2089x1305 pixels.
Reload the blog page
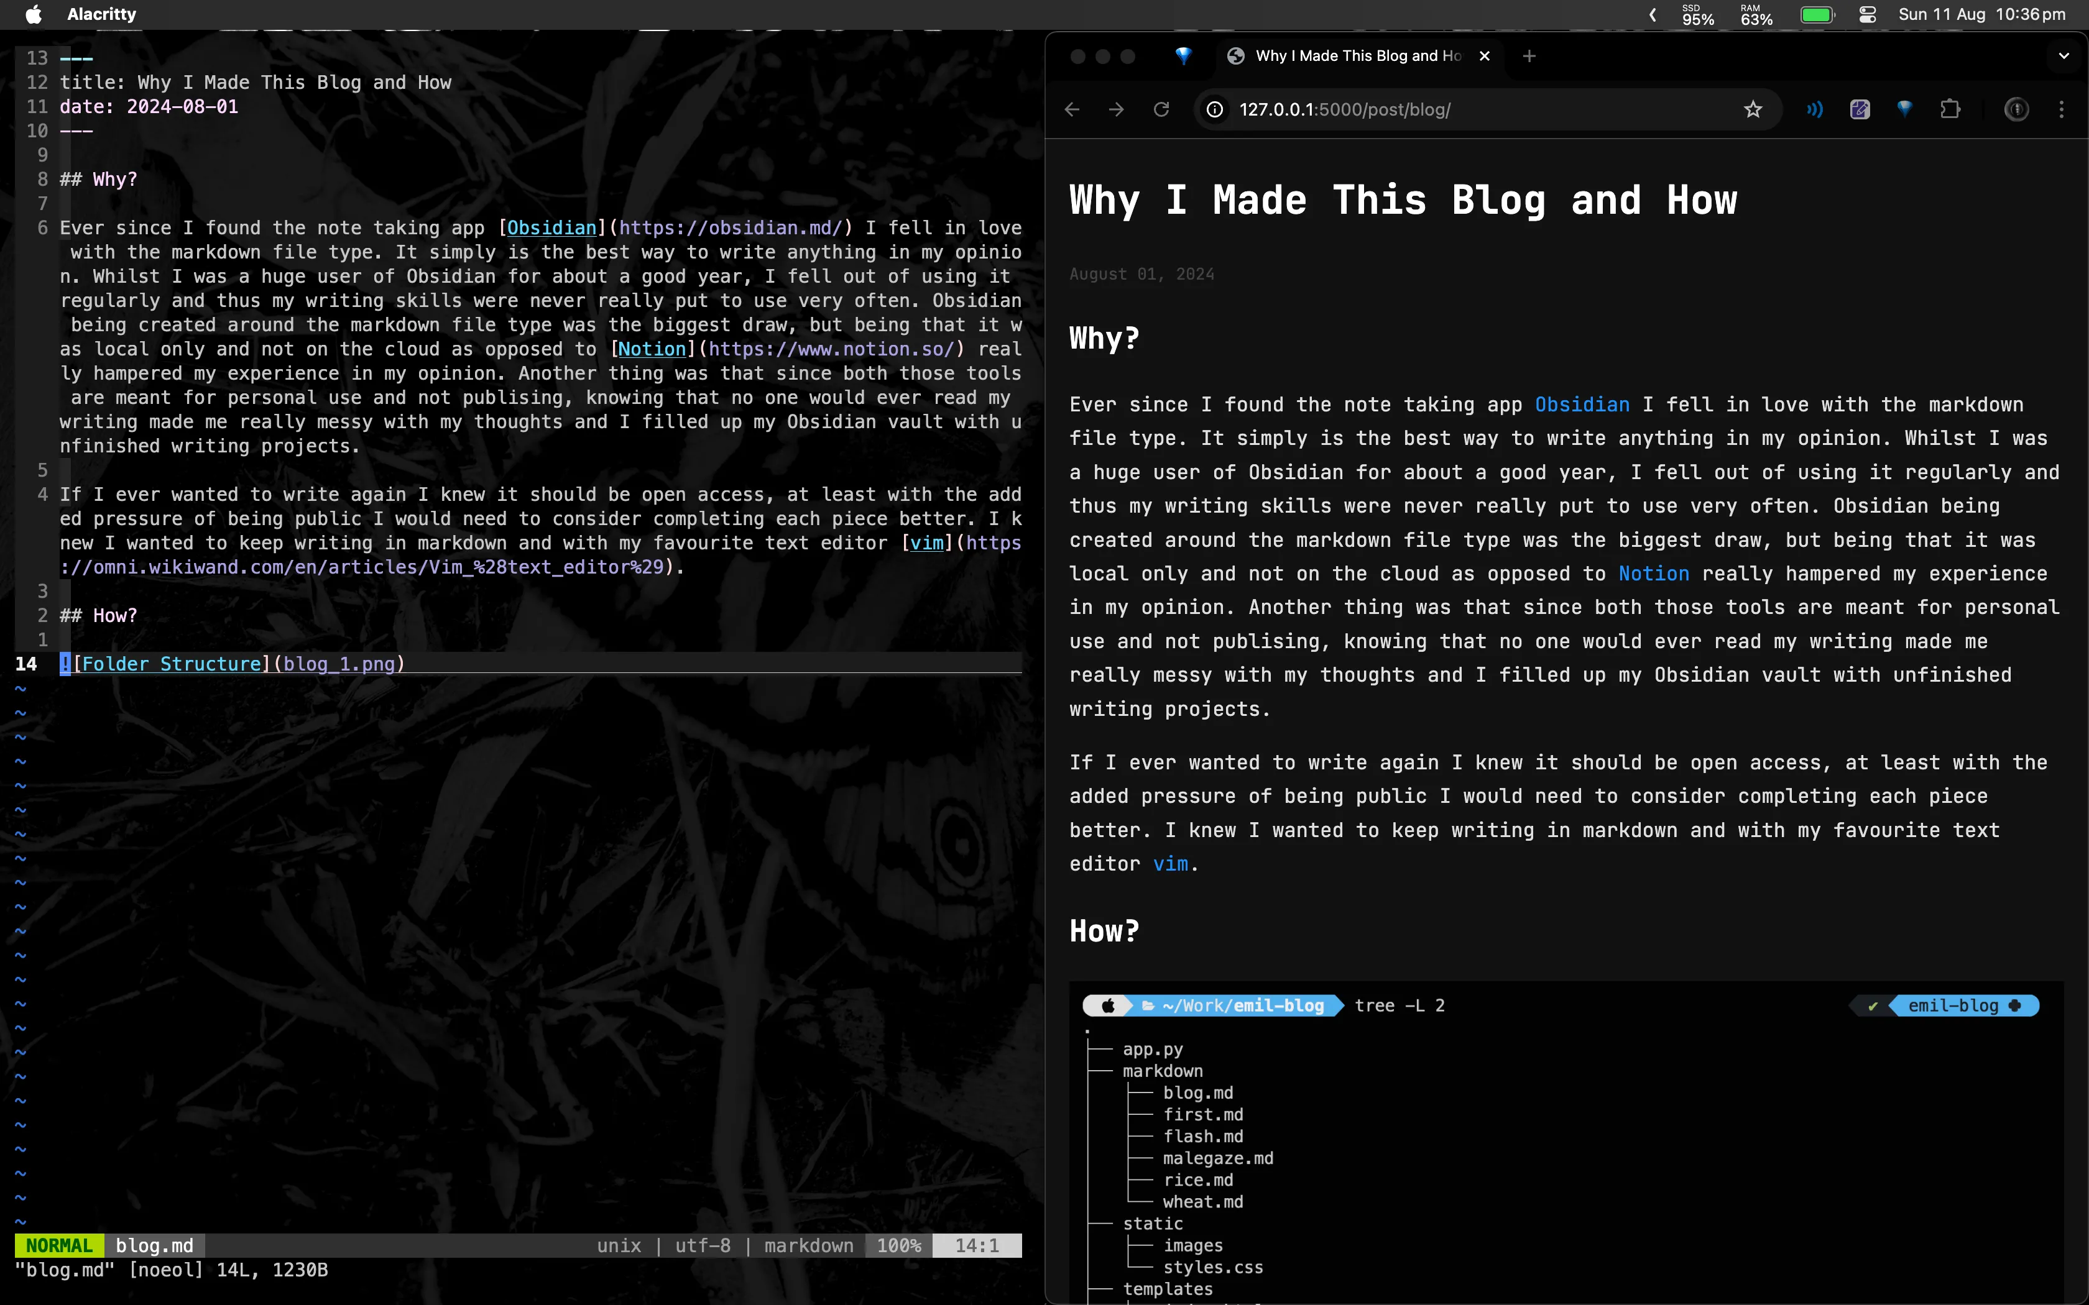(1161, 109)
